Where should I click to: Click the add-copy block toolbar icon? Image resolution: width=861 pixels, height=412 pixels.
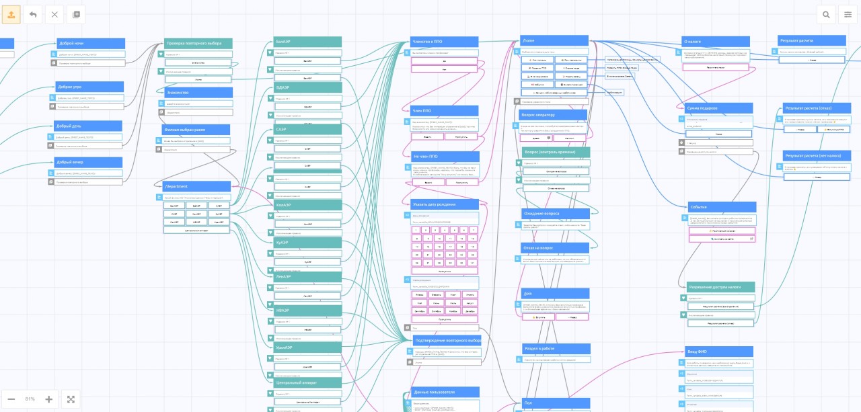76,14
